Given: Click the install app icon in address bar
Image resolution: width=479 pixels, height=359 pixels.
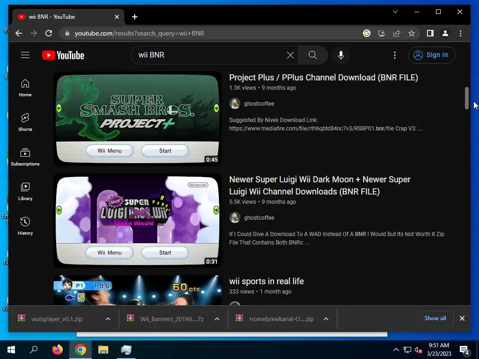Looking at the screenshot, I should (x=382, y=33).
